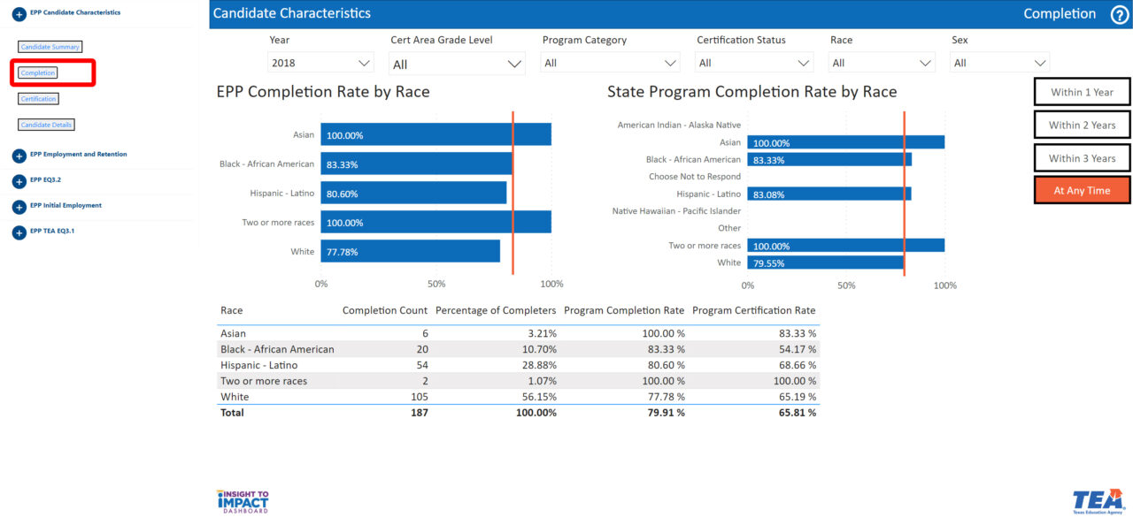1133x525 pixels.
Task: Select the Within 3 Years option
Action: (1082, 158)
